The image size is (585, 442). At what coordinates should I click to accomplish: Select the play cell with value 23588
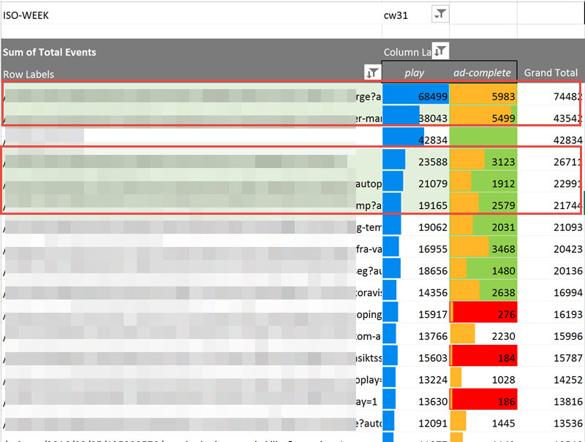tap(415, 161)
